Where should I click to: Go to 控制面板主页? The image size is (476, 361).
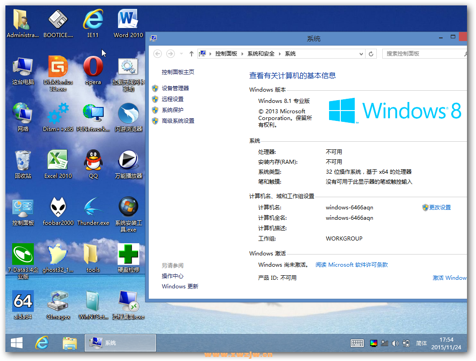[x=178, y=72]
